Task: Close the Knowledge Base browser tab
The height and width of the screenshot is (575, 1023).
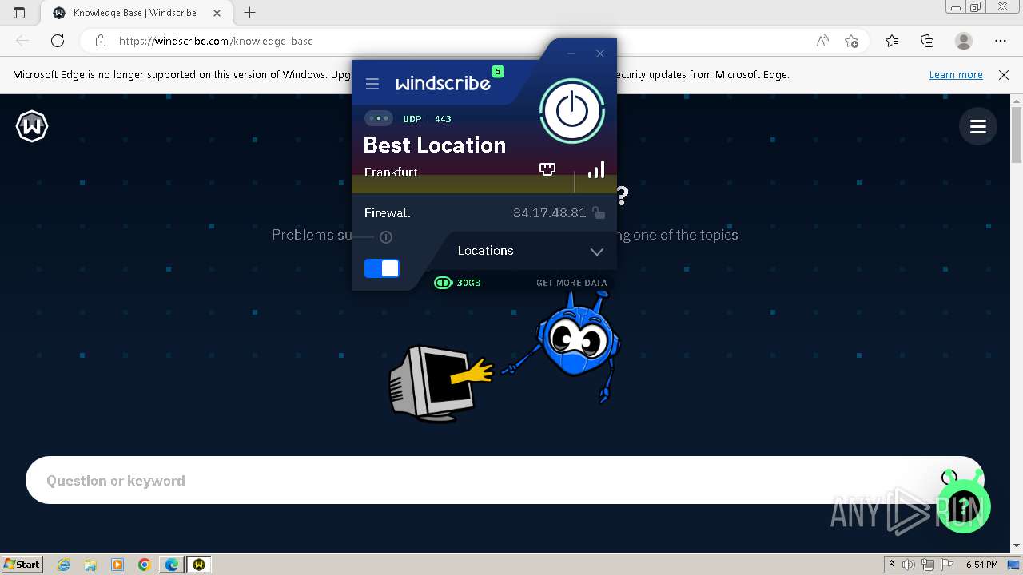Action: click(x=217, y=13)
